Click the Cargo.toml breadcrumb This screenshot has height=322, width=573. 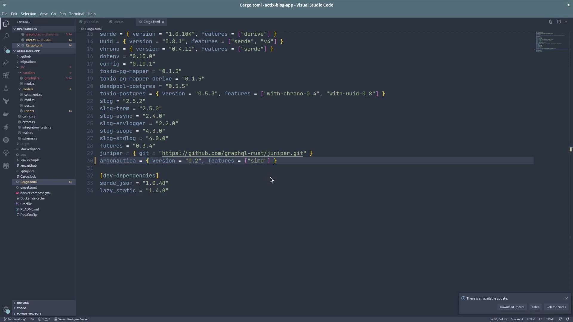(x=91, y=29)
